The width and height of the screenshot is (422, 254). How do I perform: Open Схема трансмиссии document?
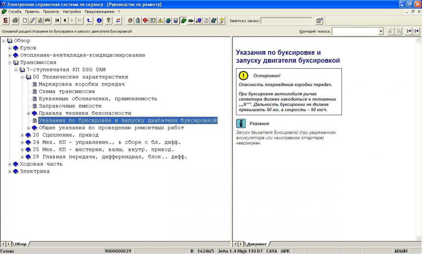point(67,91)
